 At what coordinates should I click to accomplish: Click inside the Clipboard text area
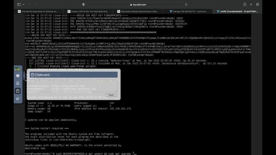click(73, 86)
